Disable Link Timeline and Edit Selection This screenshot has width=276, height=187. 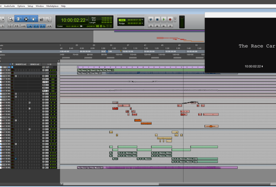click(x=36, y=26)
